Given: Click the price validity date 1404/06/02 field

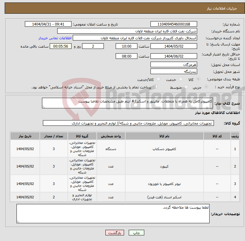Looking at the screenshot, I should [x=173, y=56].
